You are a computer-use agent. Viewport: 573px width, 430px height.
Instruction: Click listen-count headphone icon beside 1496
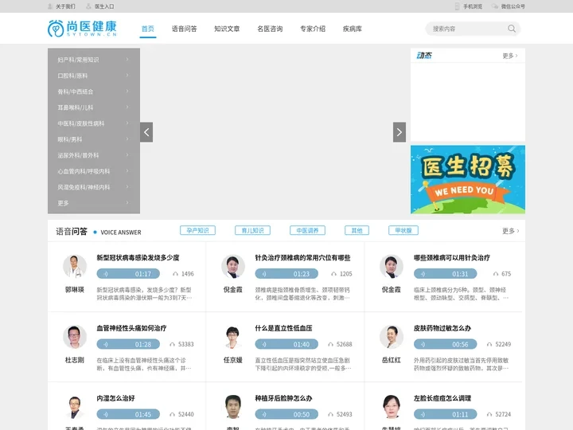click(x=175, y=274)
